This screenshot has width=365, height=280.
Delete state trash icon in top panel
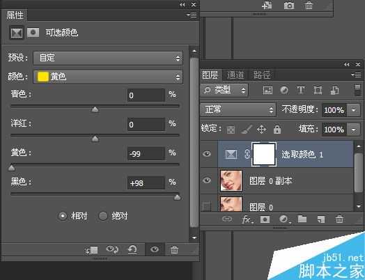pyautogui.click(x=309, y=5)
